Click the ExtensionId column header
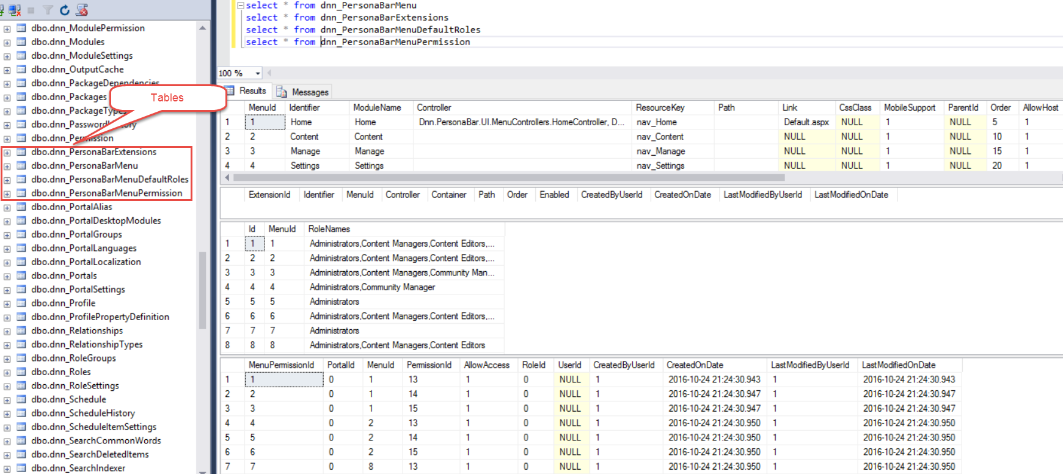 271,195
